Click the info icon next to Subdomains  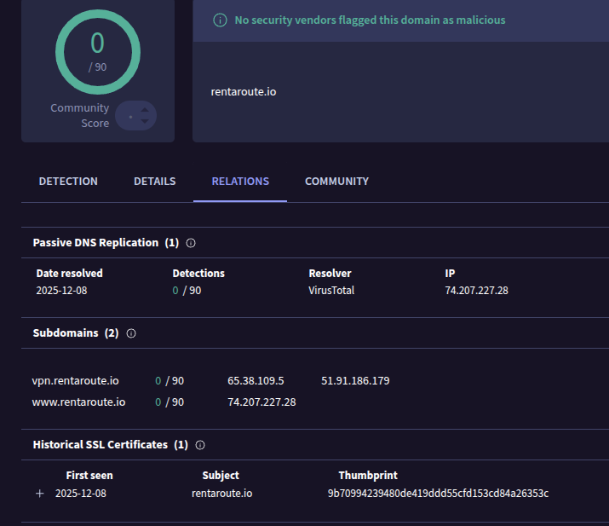(x=131, y=333)
